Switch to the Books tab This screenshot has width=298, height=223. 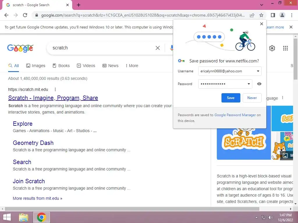(x=61, y=66)
